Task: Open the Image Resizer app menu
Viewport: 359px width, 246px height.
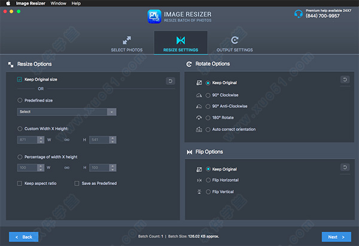Action: (31, 3)
